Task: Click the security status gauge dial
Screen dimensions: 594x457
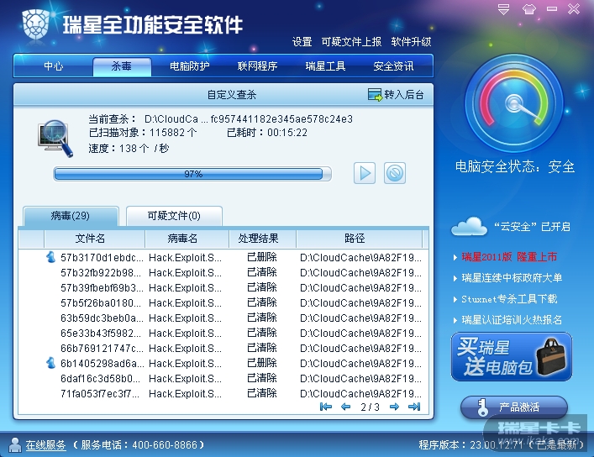Action: coord(514,103)
